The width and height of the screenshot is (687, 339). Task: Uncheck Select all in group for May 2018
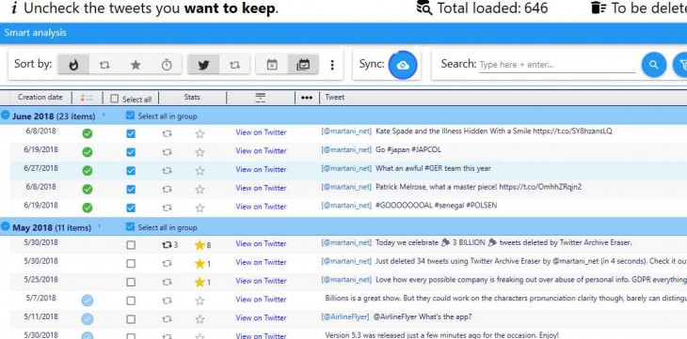coord(130,226)
